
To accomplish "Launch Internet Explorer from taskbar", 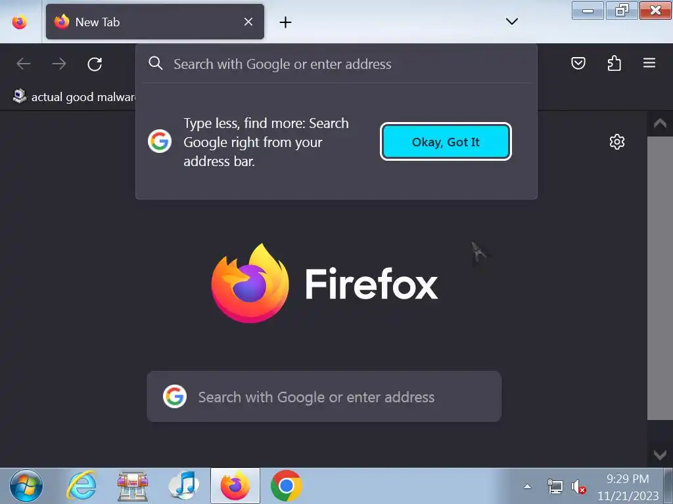I will (x=81, y=486).
